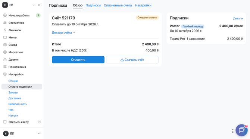
Task: Click the Открыть кассу tablet icon
Action: (5, 122)
